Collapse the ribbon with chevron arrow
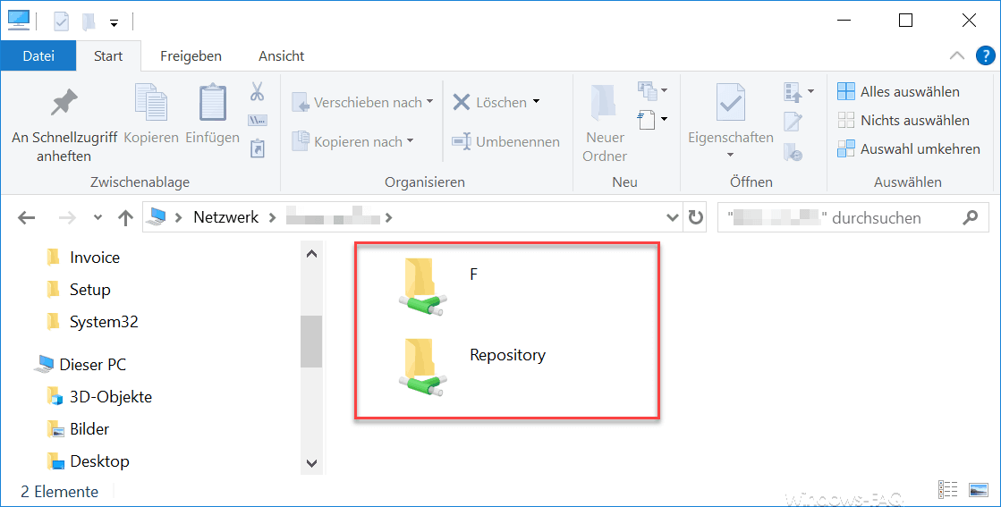 pyautogui.click(x=957, y=55)
